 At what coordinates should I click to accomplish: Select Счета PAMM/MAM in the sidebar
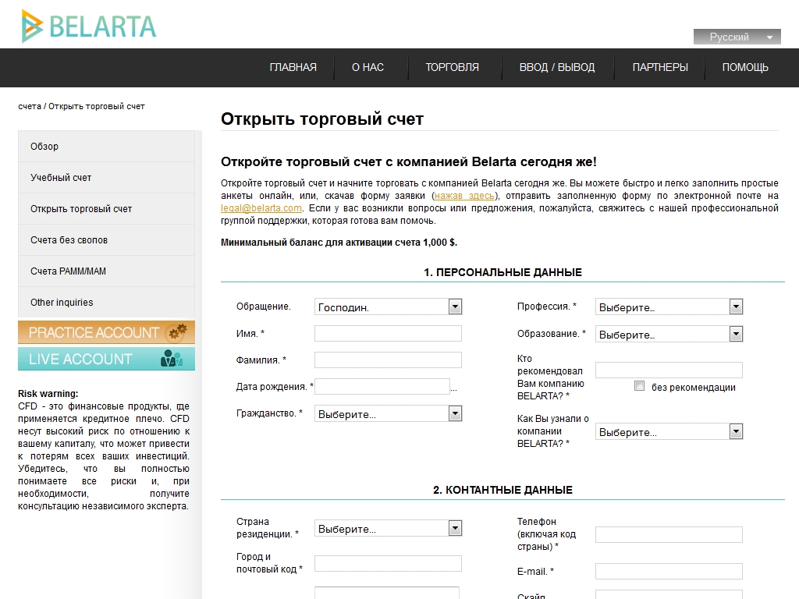[68, 271]
